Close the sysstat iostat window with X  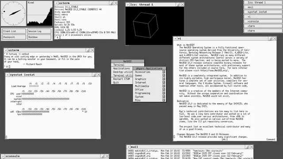(x=99, y=75)
